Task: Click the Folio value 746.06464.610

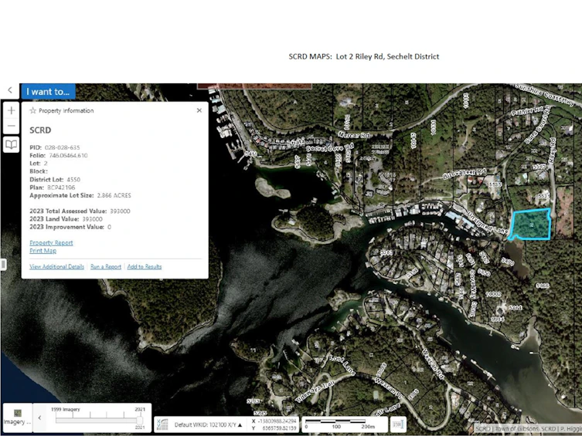Action: (x=68, y=156)
